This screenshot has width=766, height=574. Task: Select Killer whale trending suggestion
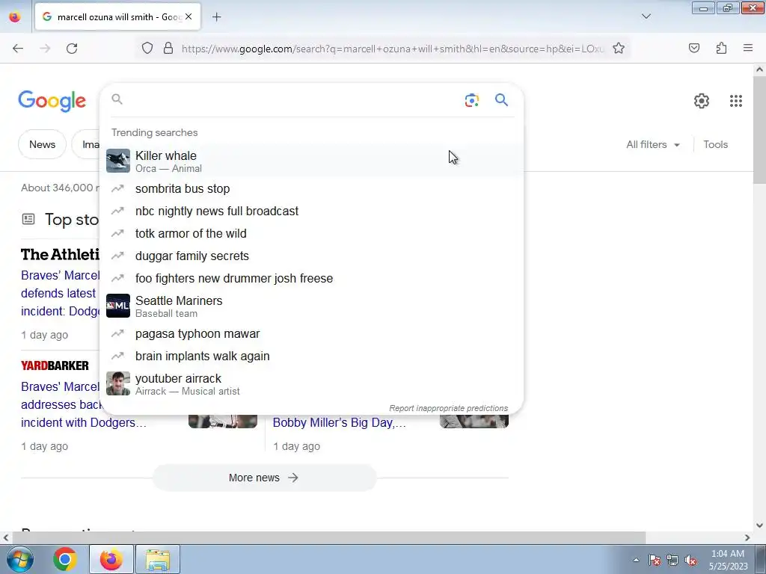pyautogui.click(x=311, y=161)
